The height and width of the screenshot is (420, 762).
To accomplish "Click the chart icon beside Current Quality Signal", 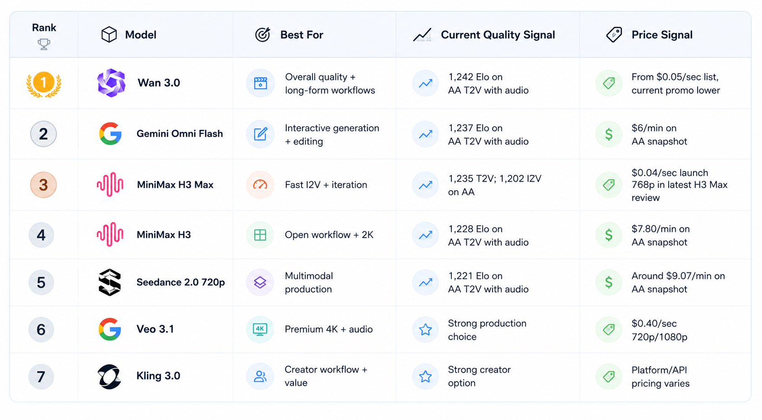I will tap(422, 35).
